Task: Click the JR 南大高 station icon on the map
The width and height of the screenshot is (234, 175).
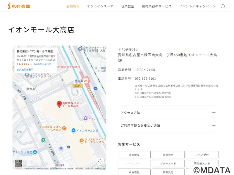Action: 85,81
